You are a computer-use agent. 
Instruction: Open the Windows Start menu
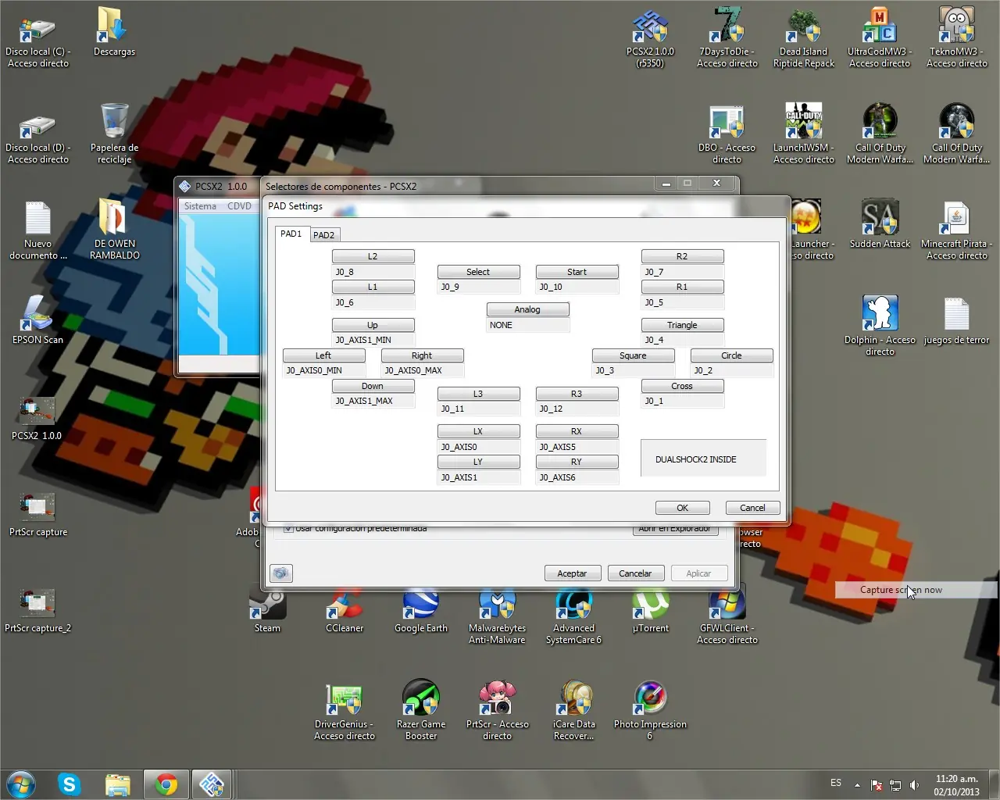tap(21, 784)
